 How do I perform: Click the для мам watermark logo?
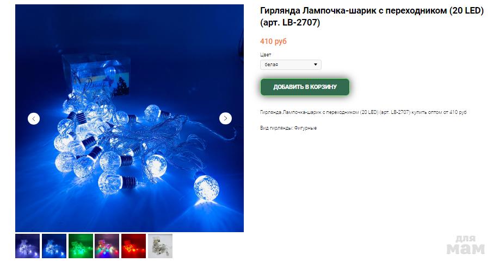click(466, 245)
